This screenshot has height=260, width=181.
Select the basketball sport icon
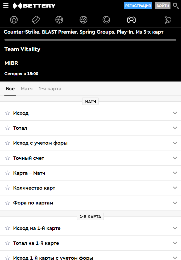coord(59,20)
